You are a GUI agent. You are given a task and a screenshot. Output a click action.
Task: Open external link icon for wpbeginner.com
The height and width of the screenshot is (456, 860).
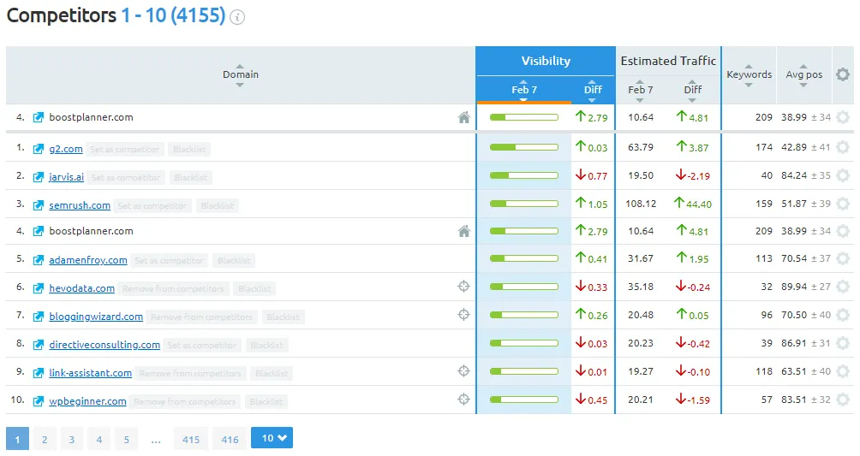click(38, 401)
